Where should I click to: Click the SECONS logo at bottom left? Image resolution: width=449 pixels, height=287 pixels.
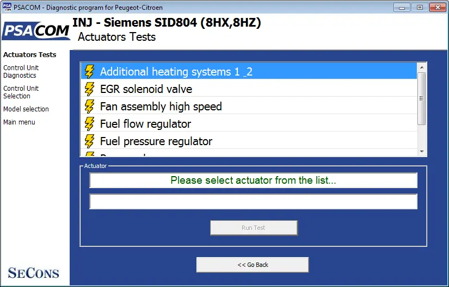coord(34,273)
